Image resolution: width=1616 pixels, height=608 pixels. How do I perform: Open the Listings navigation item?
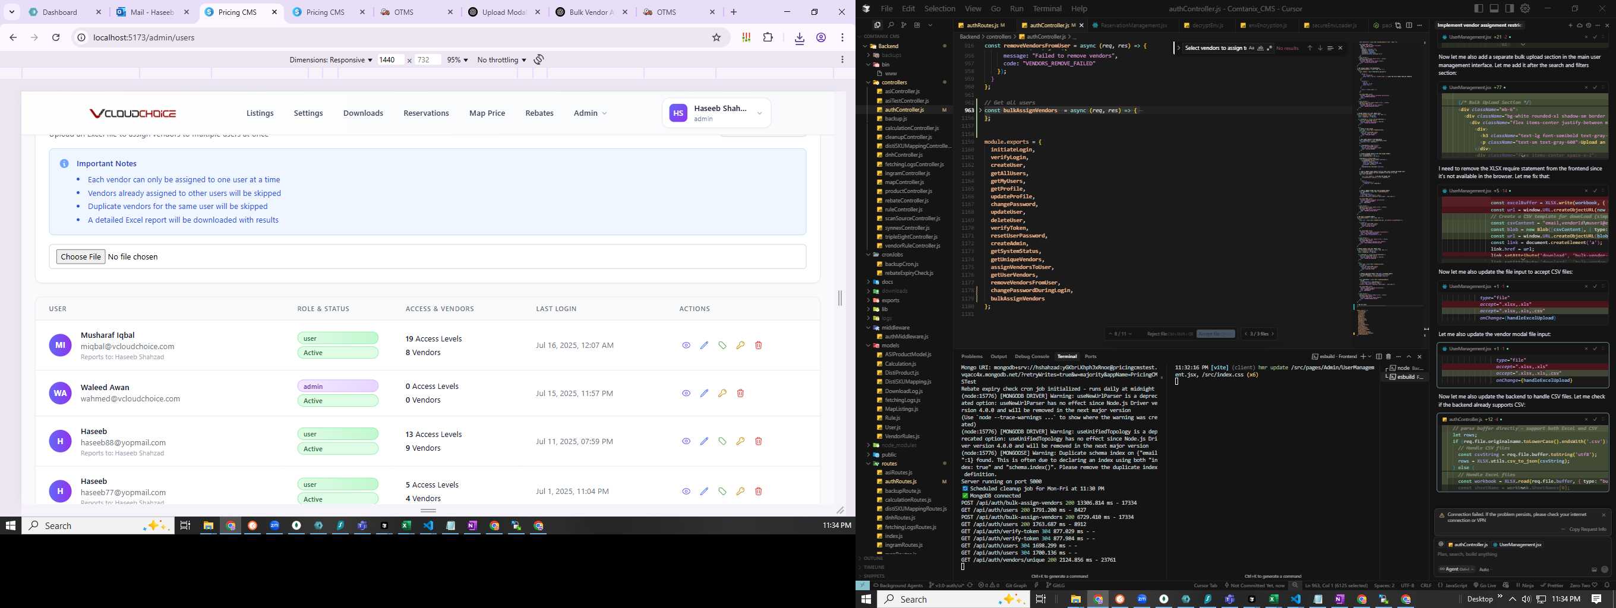click(x=260, y=113)
